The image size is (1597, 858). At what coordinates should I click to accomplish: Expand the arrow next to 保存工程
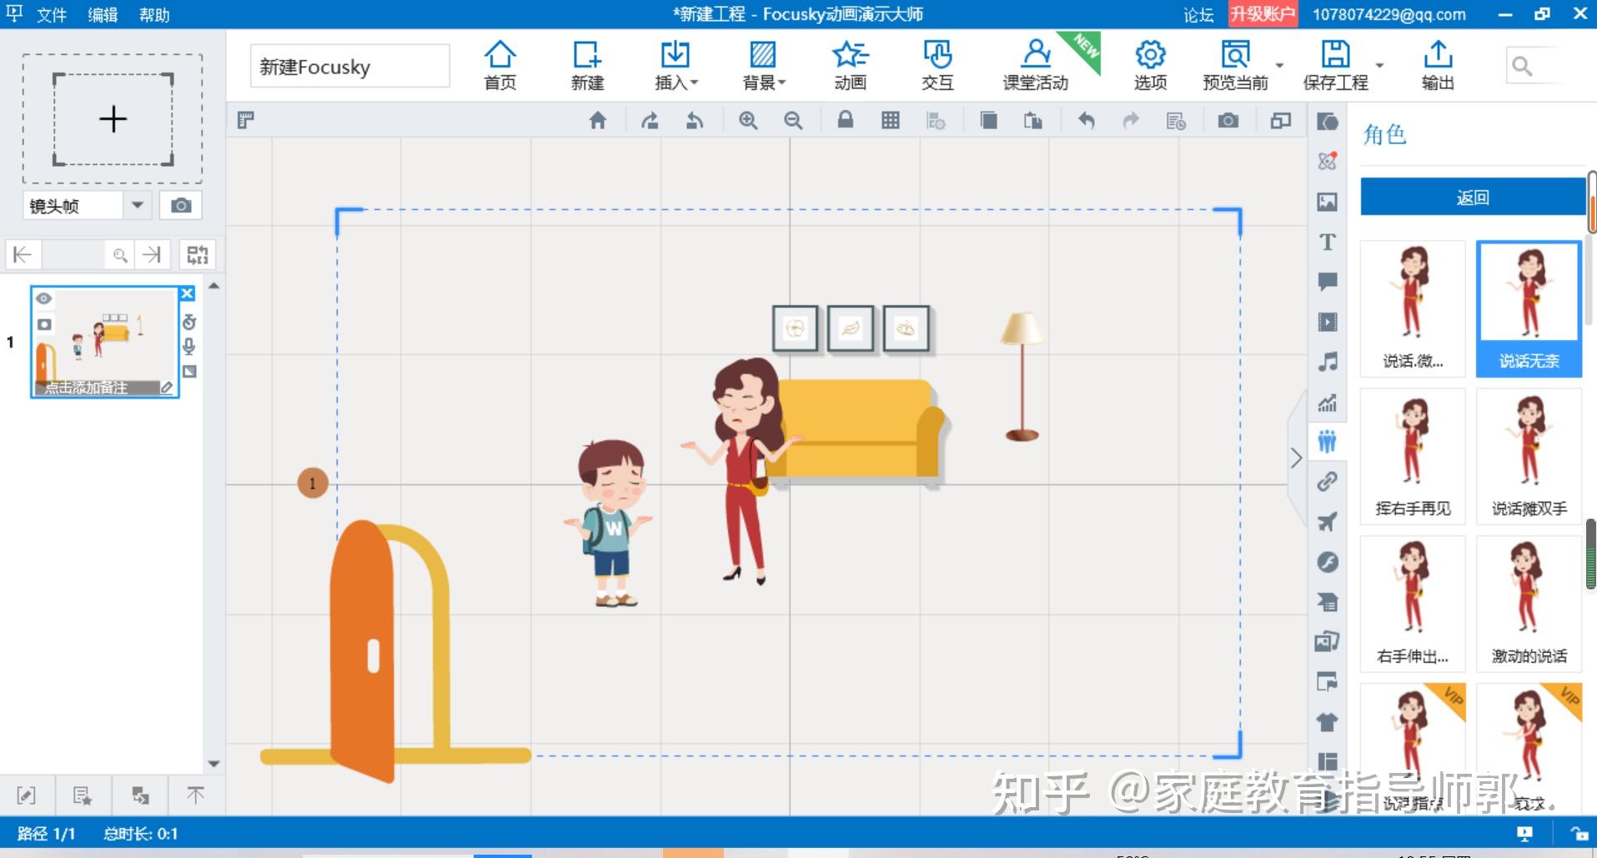pos(1379,65)
